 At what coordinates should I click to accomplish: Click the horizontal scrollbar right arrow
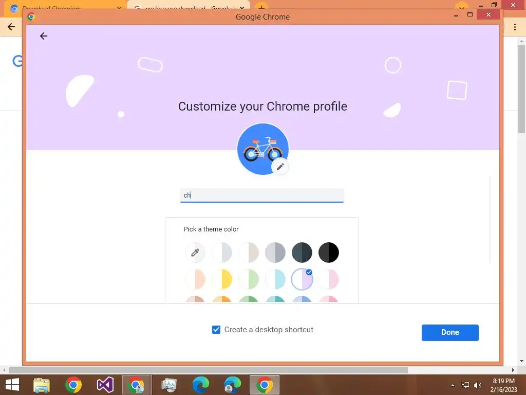coord(513,370)
